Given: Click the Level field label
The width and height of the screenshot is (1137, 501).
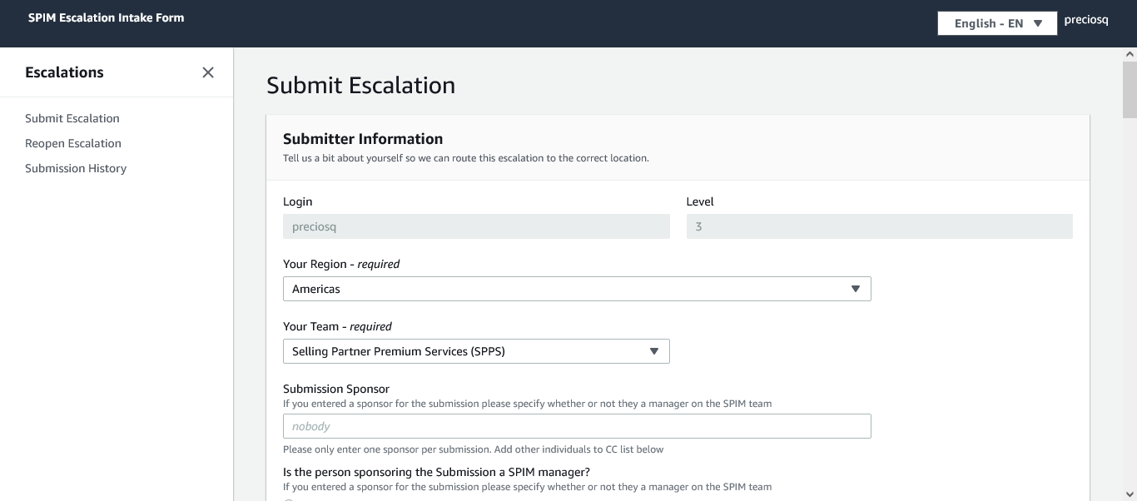Looking at the screenshot, I should pyautogui.click(x=700, y=201).
